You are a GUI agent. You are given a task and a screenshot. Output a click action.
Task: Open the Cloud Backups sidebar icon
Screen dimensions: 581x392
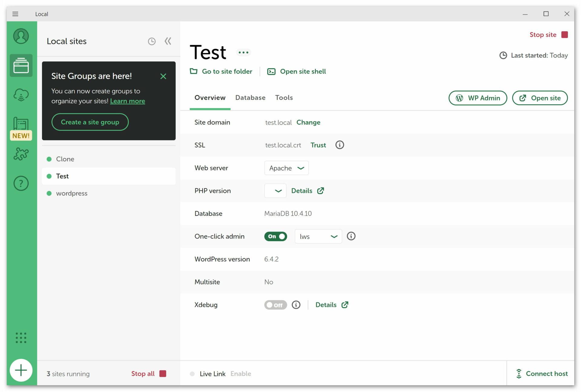pyautogui.click(x=21, y=95)
